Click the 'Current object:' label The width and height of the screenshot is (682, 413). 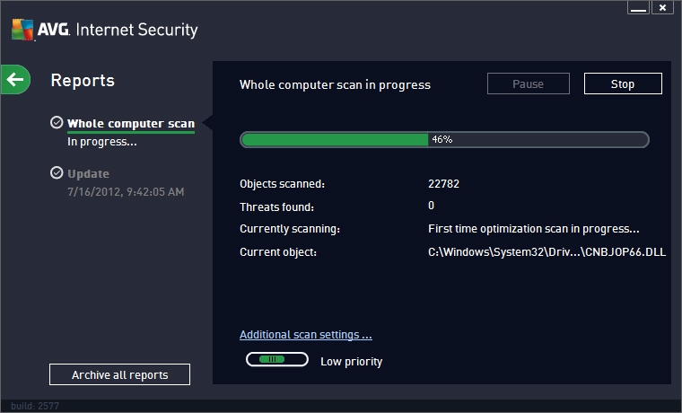(x=278, y=252)
